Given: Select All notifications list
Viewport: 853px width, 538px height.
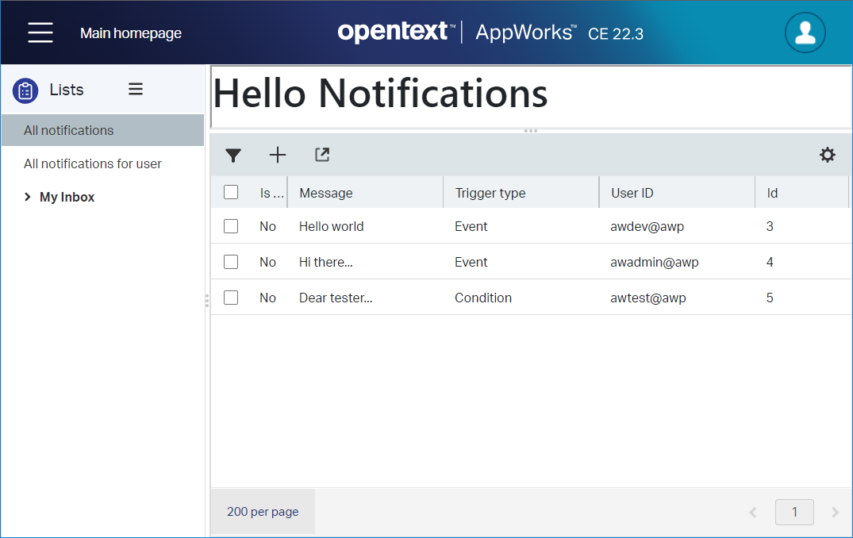Looking at the screenshot, I should (69, 130).
